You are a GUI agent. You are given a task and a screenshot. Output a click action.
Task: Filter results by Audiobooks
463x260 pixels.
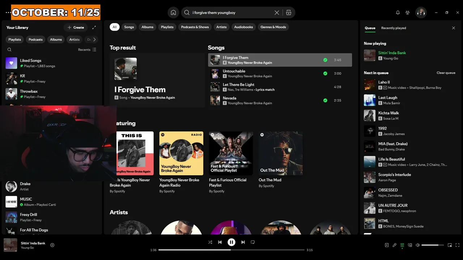(x=243, y=27)
